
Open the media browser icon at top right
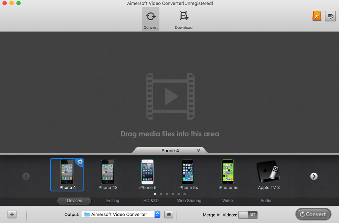click(330, 16)
